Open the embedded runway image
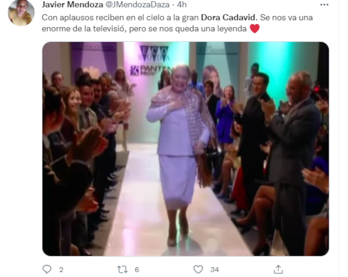This screenshot has width=348, height=277. tap(186, 149)
